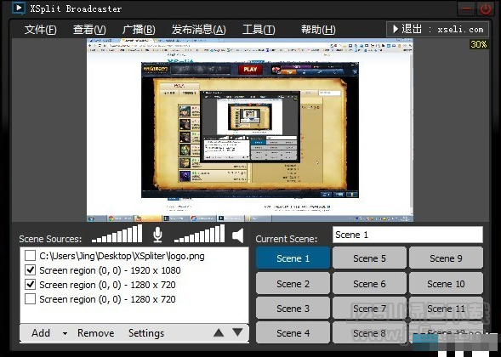Screen dimensions: 501x357
Task: Switch to Scene 7
Action: (369, 309)
